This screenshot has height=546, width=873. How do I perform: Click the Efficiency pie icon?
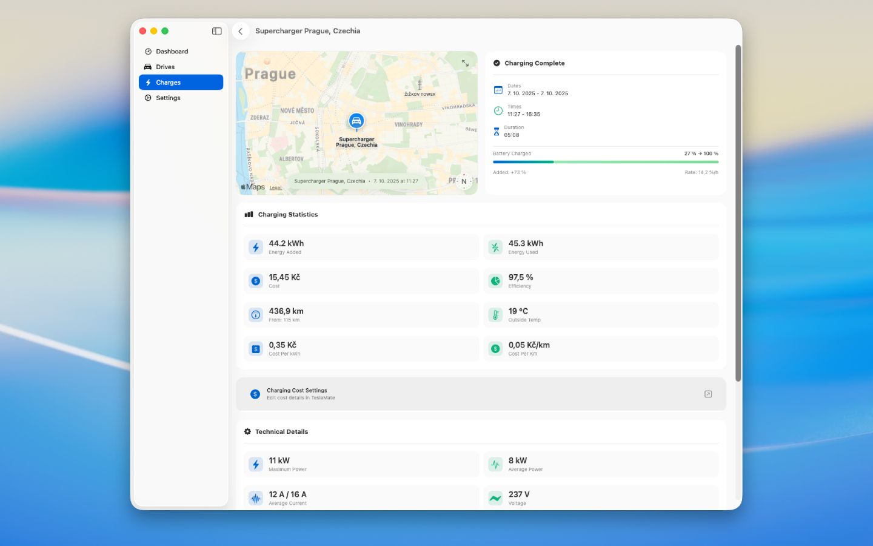pos(495,281)
